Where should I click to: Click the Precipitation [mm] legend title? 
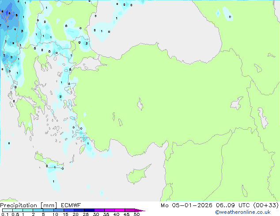point(27,205)
